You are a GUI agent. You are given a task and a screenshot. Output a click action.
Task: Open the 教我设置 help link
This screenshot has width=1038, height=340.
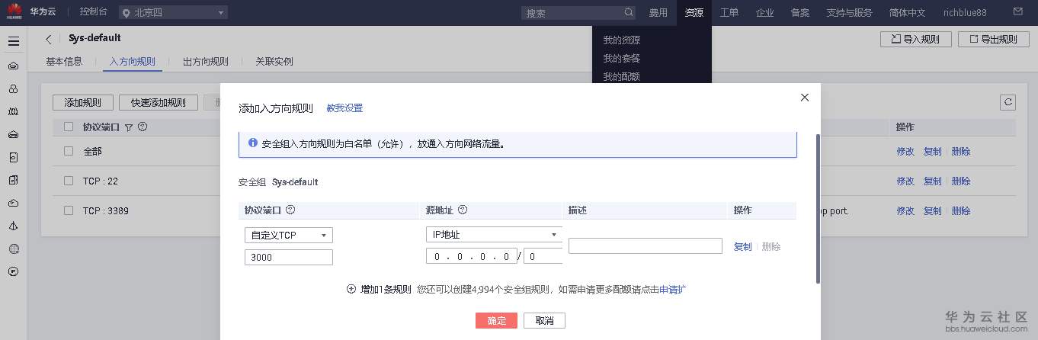344,108
